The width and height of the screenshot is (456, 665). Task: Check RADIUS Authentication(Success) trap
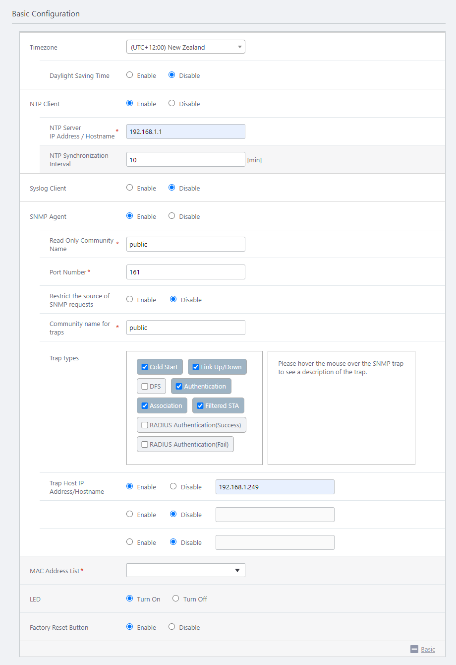145,425
